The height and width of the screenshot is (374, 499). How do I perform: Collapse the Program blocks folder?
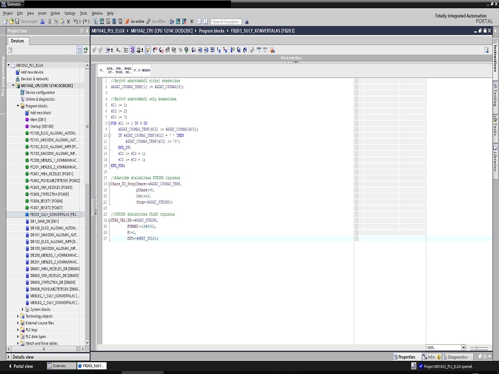[x=18, y=106]
